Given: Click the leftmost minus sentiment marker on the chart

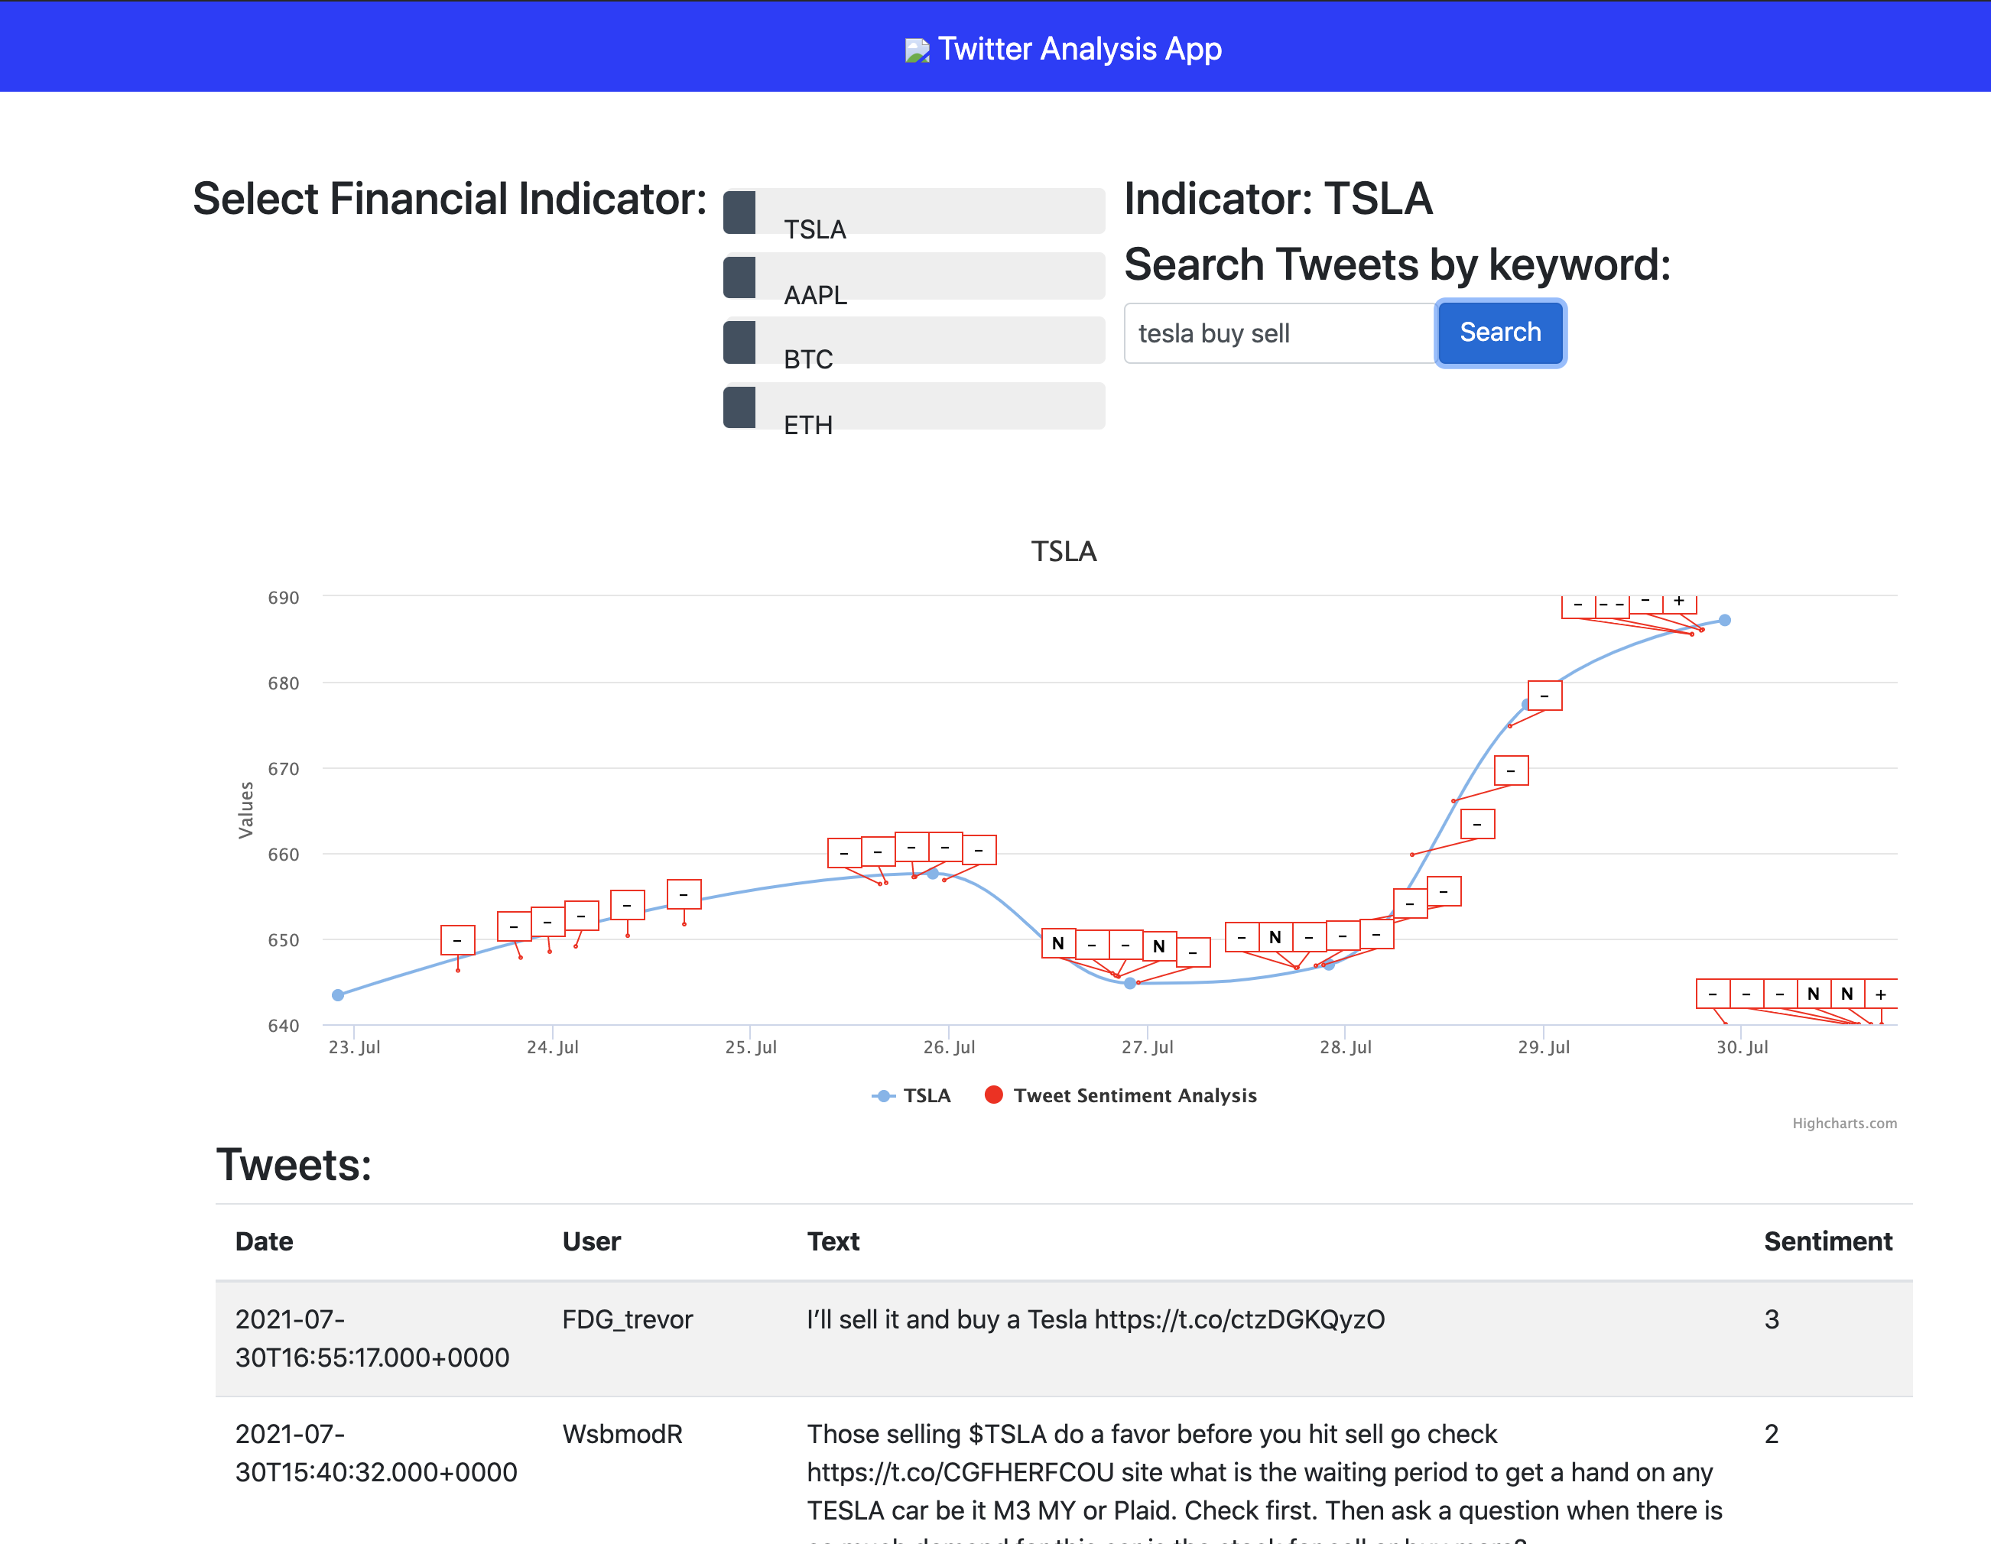Looking at the screenshot, I should coord(458,939).
